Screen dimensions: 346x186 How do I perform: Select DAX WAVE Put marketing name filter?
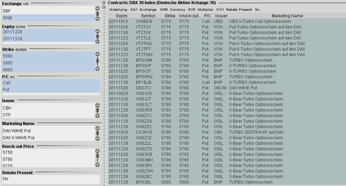click(x=49, y=131)
